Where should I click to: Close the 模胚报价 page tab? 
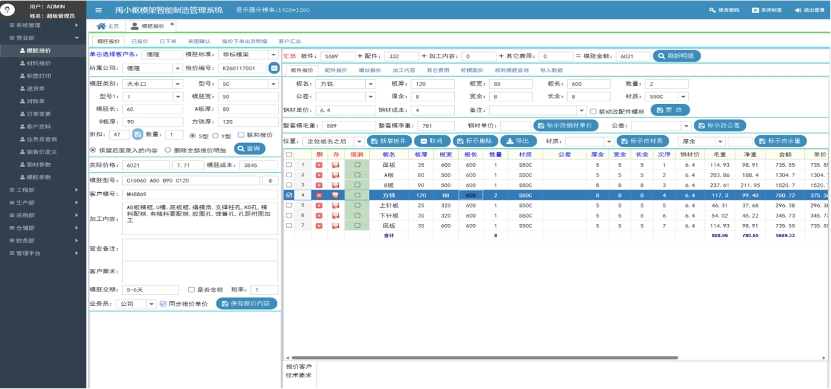click(172, 25)
